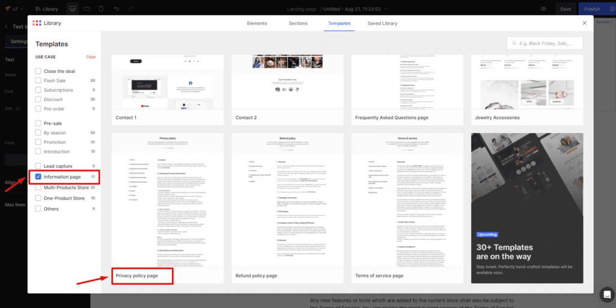The height and width of the screenshot is (308, 616).
Task: Check the Promotion checkbox
Action: (38, 142)
